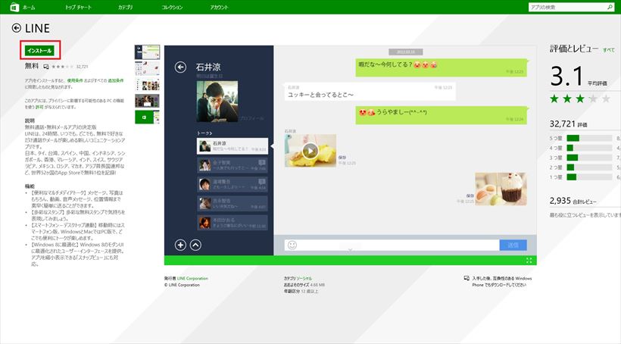
Task: Click the 32,721 評価 count
Action: (568, 124)
